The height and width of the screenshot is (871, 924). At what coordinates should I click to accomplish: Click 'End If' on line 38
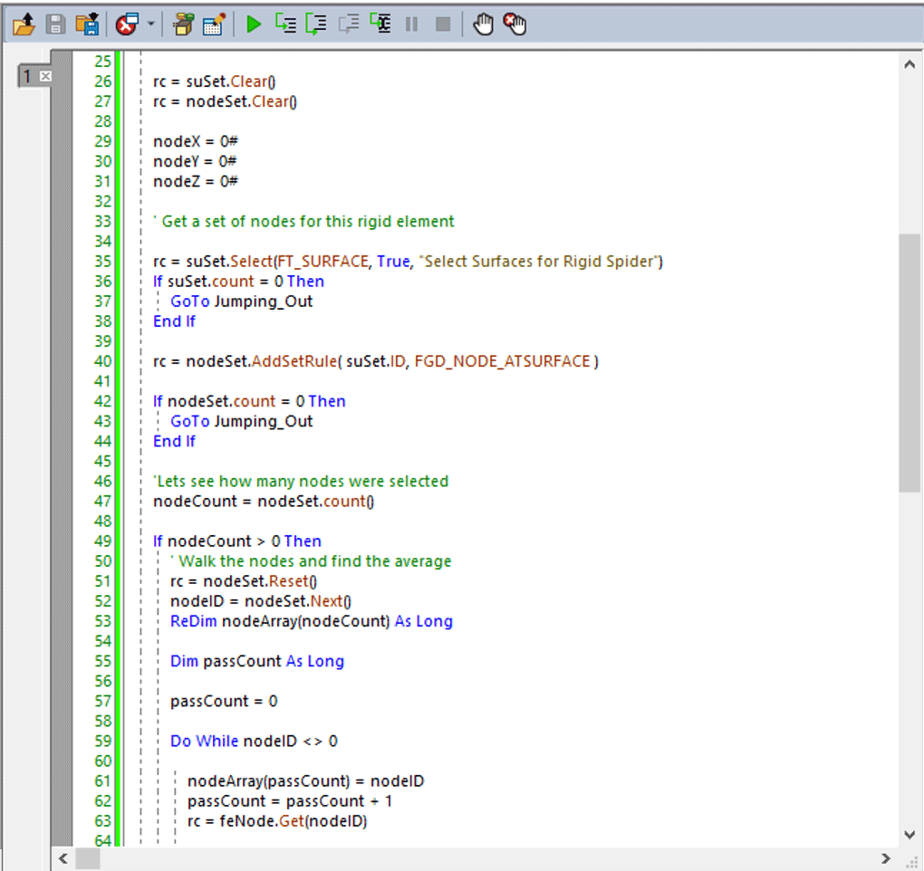174,321
